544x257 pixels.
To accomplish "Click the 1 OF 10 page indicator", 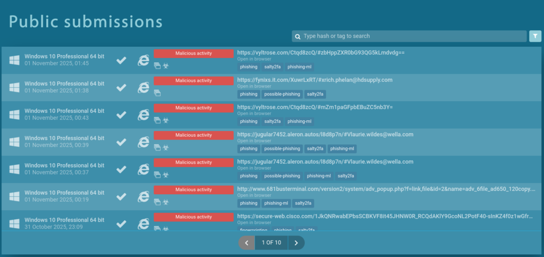I will pyautogui.click(x=271, y=243).
